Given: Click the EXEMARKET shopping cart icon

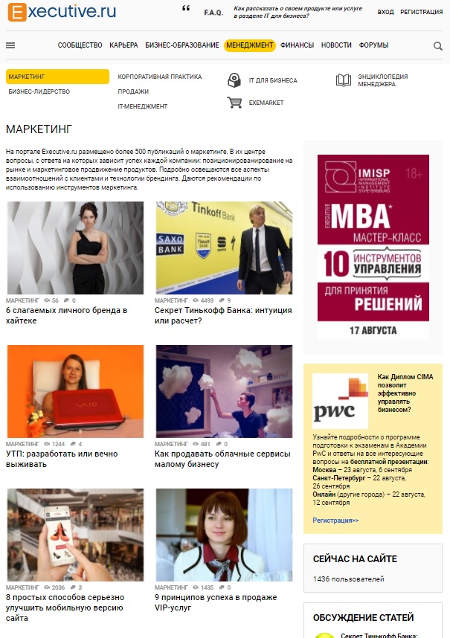Looking at the screenshot, I should pos(234,103).
